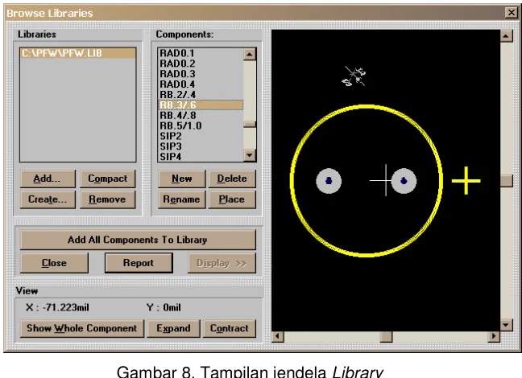Click the preview horizontal scrollbar thumb

tap(386, 336)
